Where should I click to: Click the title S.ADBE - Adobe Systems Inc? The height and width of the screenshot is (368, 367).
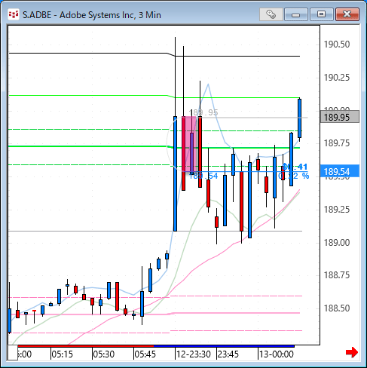coord(92,15)
